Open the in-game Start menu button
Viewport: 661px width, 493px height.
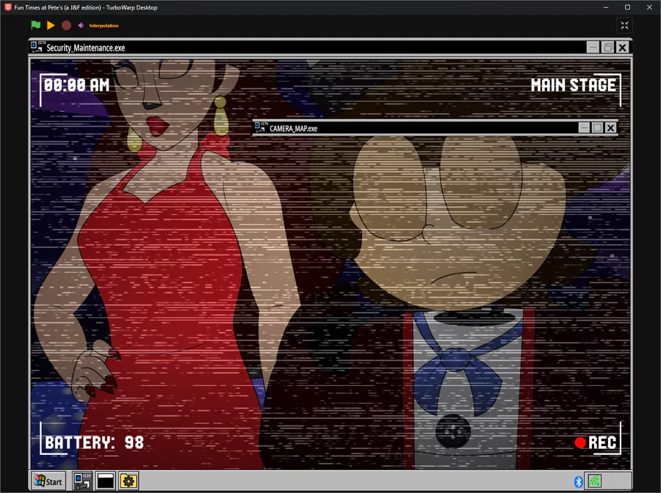point(49,481)
